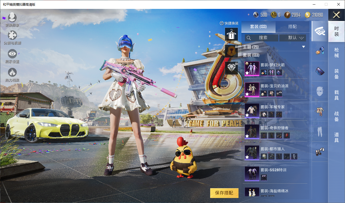The image size is (345, 203).
Task: Switch to 时装 side tab
Action: click(336, 31)
